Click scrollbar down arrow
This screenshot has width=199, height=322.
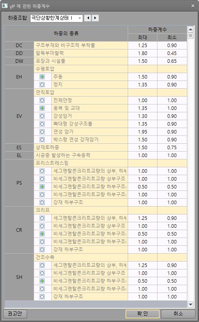[191, 304]
